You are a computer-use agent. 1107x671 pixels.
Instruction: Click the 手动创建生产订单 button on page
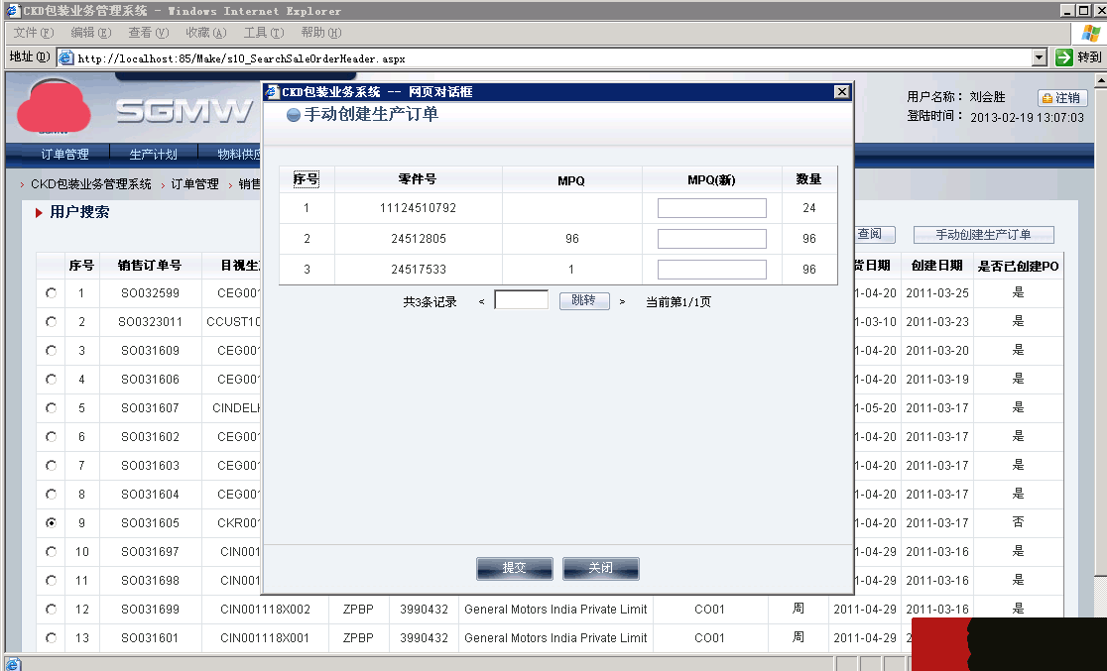pyautogui.click(x=983, y=234)
